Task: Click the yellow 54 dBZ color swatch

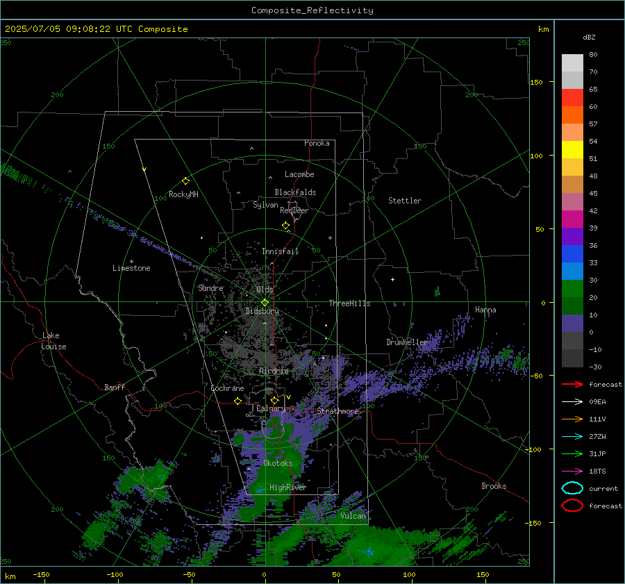Action: 572,150
